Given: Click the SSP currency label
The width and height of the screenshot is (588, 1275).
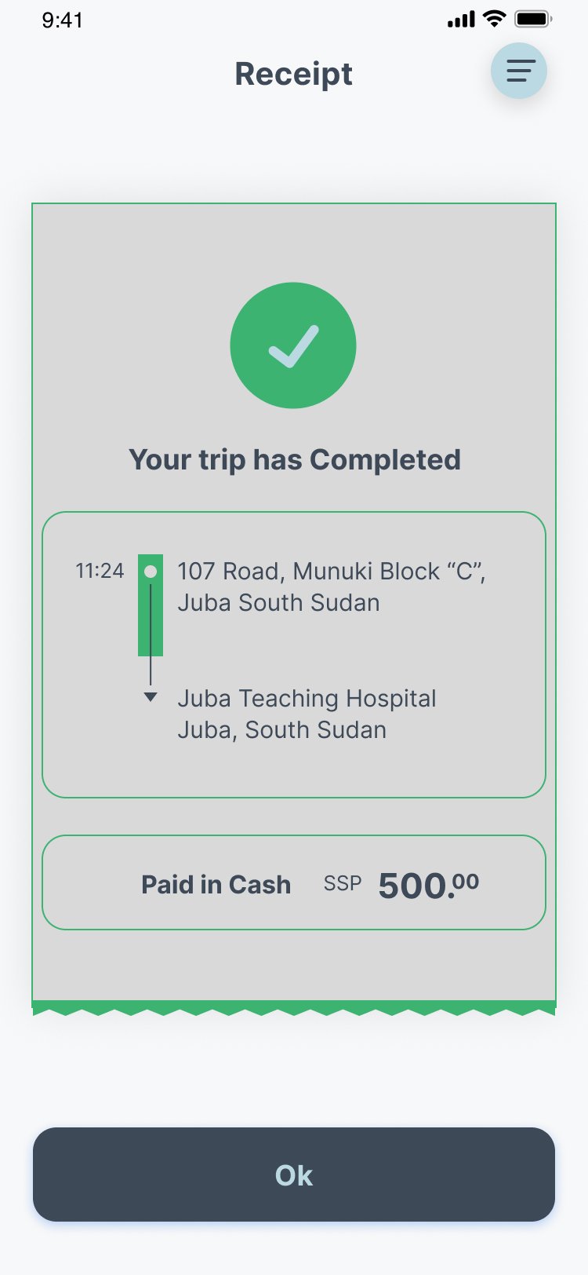Looking at the screenshot, I should [343, 884].
